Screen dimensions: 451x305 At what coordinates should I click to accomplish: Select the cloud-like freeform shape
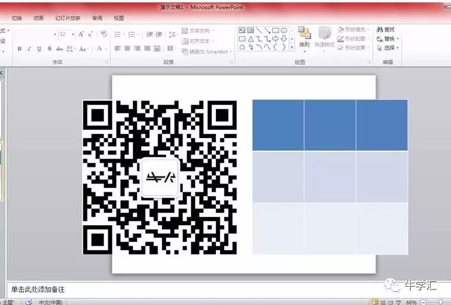click(x=242, y=47)
